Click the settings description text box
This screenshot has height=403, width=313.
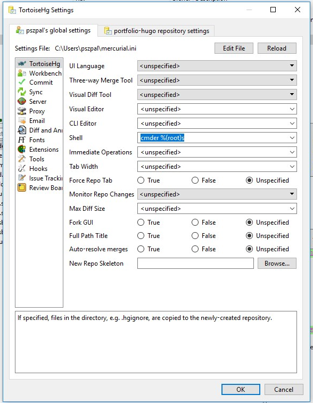coord(156,342)
